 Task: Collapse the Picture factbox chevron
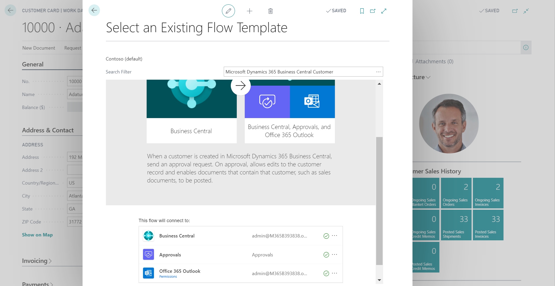click(428, 77)
